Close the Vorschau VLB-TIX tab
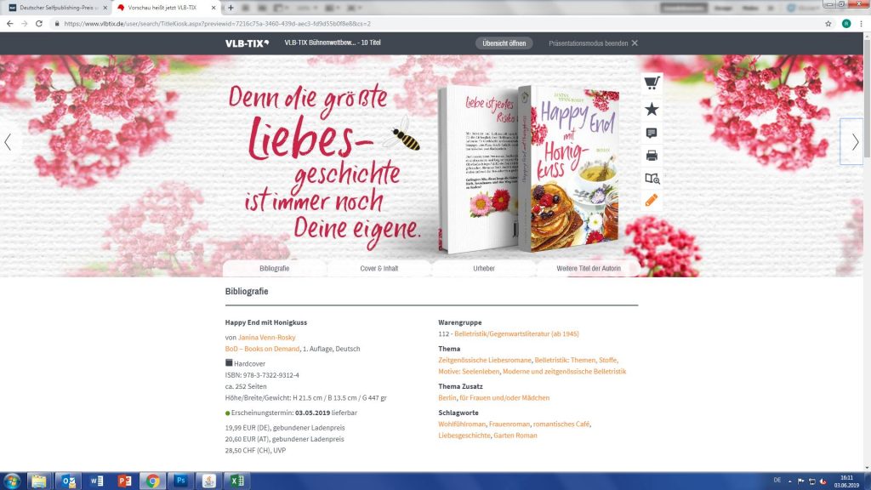The width and height of the screenshot is (871, 490). (213, 8)
